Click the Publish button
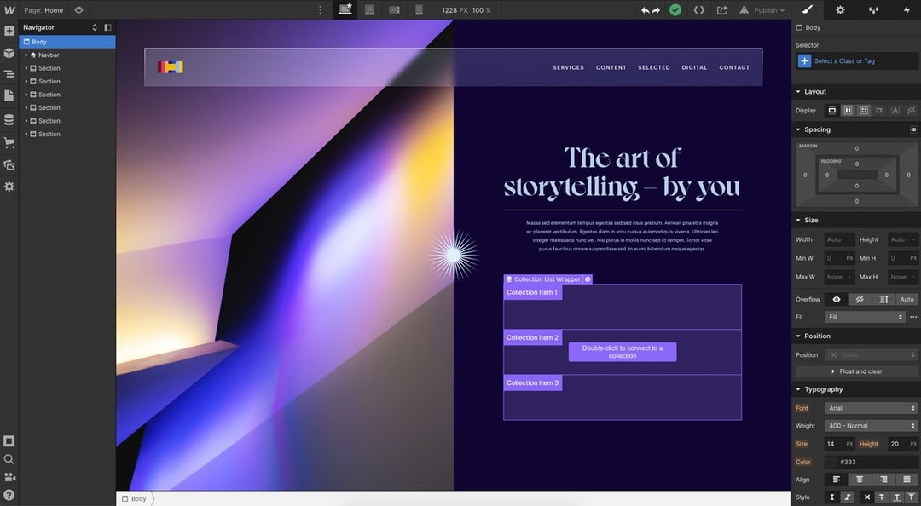 point(762,9)
